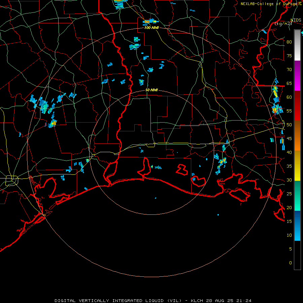The height and width of the screenshot is (303, 303).
Task: Pick the black band at the legend bottom
Action: (297, 255)
